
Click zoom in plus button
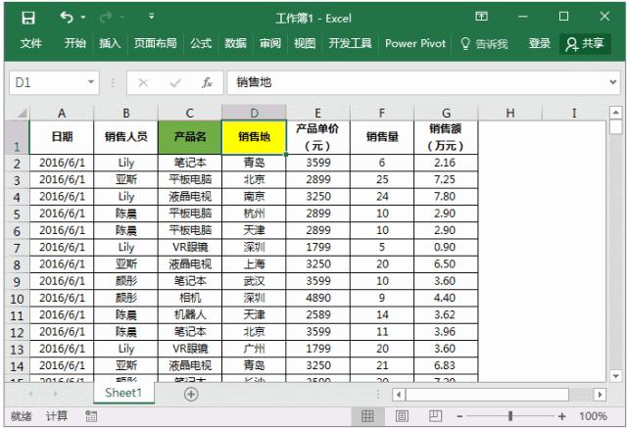click(x=561, y=417)
